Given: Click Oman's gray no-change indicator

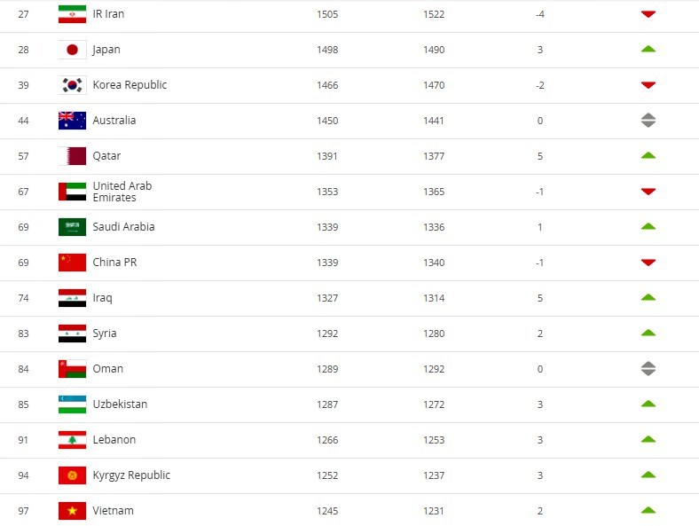Looking at the screenshot, I should coord(648,369).
